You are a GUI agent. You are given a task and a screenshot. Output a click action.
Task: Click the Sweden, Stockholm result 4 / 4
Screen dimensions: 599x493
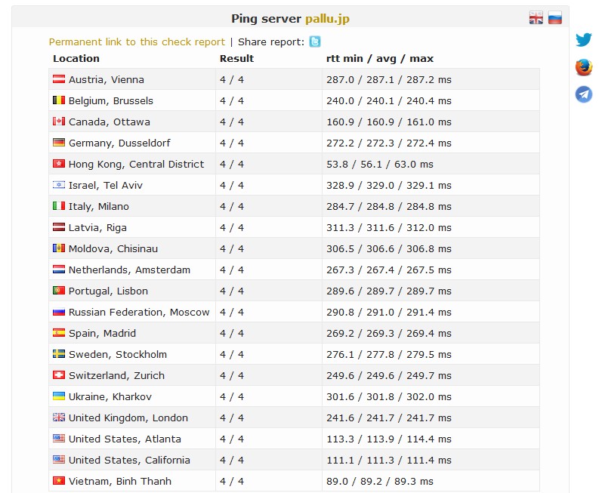232,354
